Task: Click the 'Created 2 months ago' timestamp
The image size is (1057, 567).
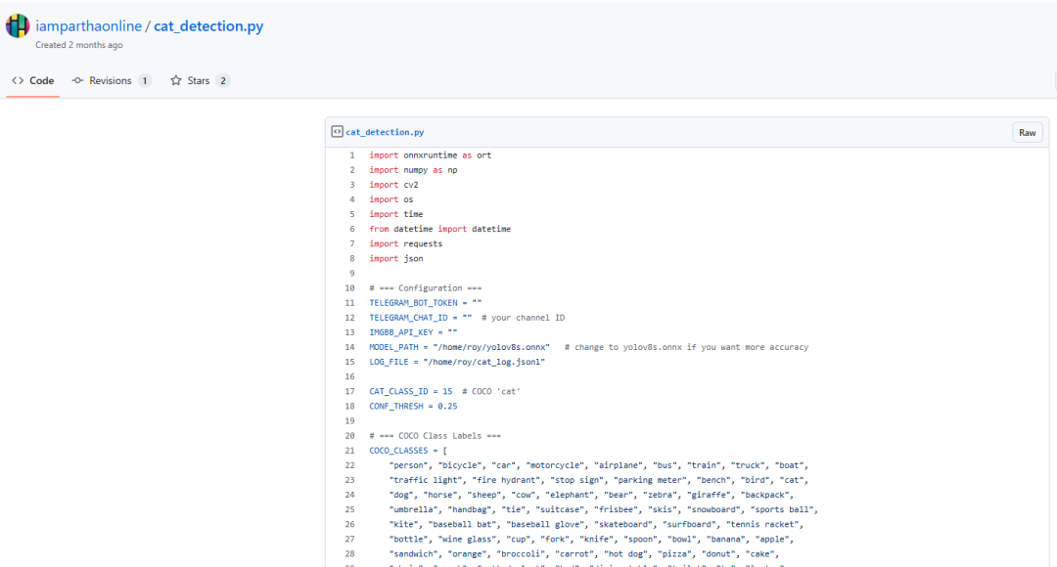Action: pos(79,45)
